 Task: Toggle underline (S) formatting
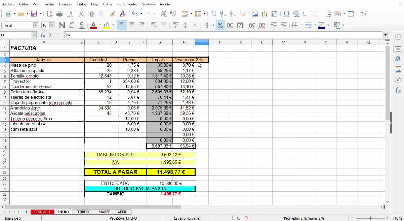point(82,25)
